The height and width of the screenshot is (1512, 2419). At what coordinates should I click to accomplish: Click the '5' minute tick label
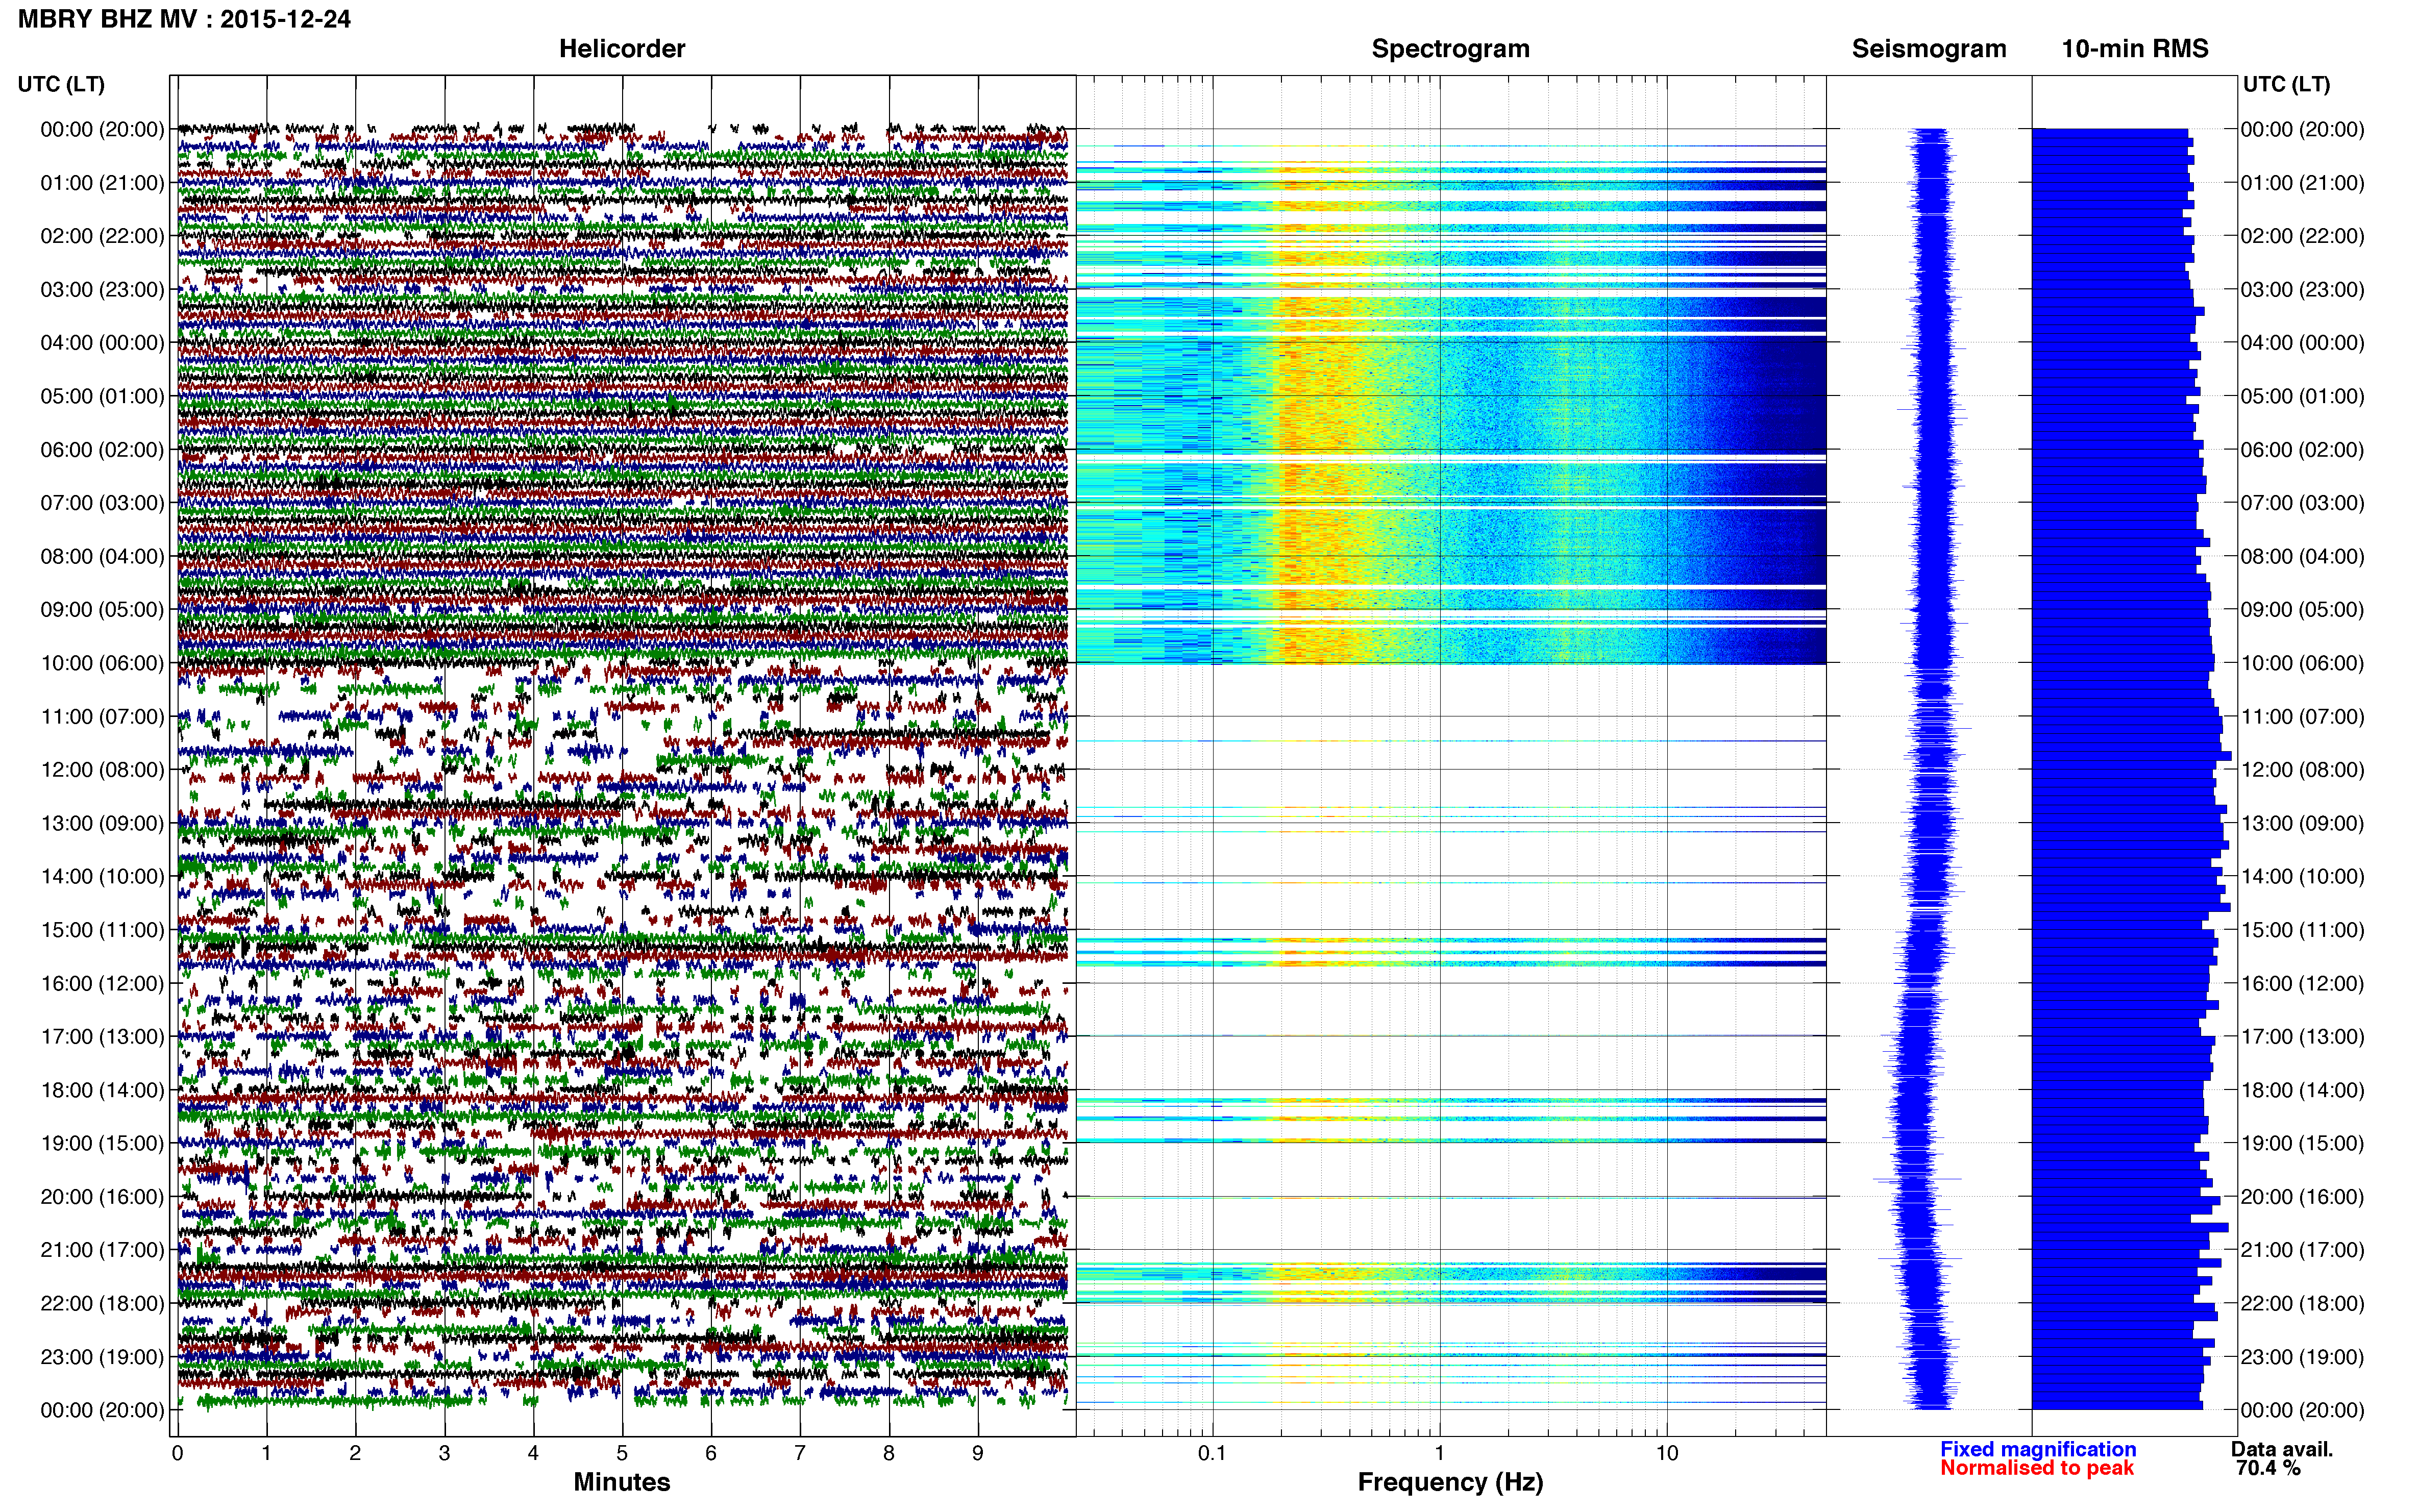[622, 1453]
